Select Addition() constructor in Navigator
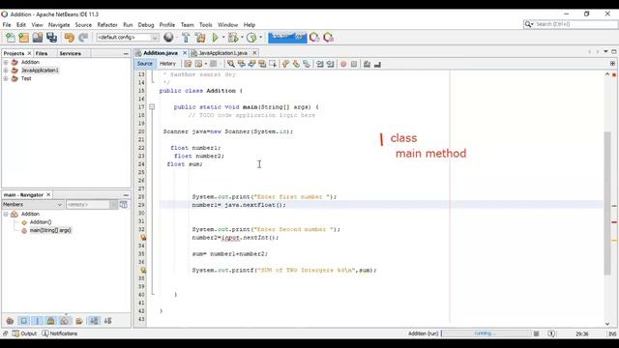 [x=41, y=222]
